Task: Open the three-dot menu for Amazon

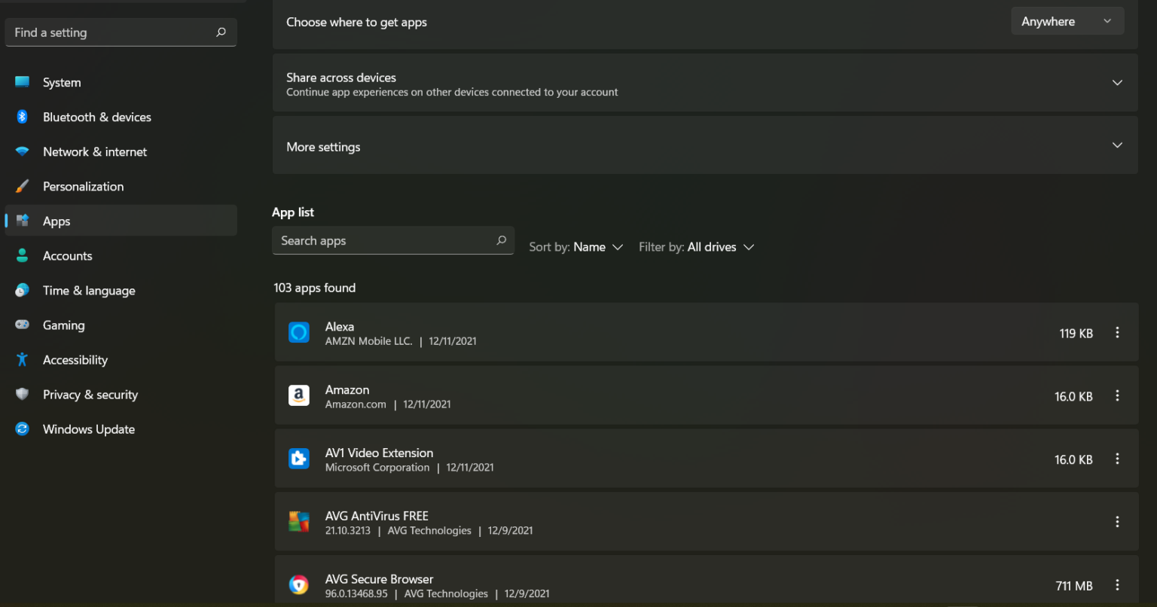Action: coord(1117,396)
